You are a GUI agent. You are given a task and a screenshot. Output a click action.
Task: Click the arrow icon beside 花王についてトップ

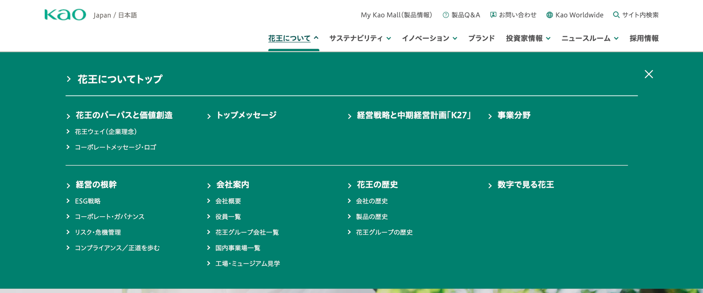coord(69,79)
